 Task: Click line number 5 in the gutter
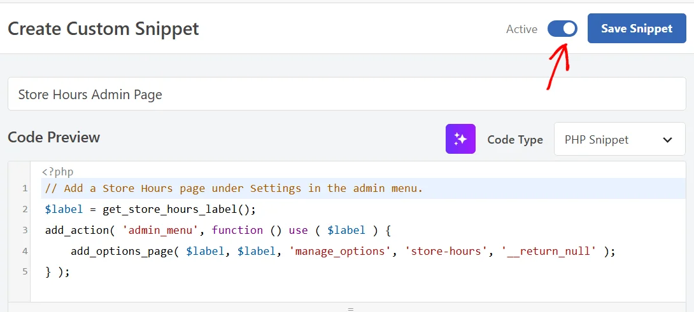point(25,272)
